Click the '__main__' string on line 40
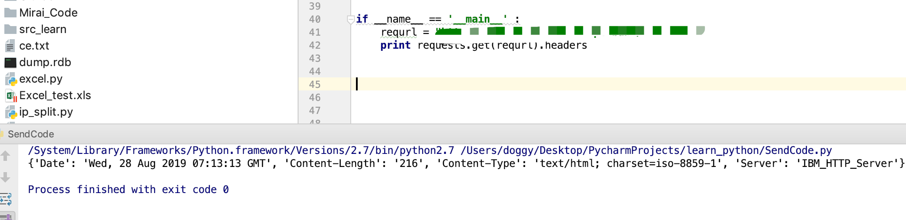Image resolution: width=906 pixels, height=220 pixels. click(477, 19)
